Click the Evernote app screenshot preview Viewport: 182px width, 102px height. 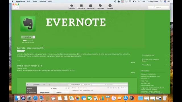77,88
